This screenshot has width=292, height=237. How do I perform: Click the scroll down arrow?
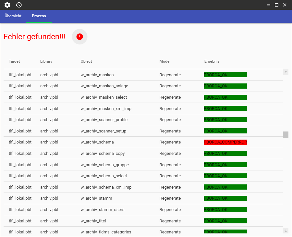tap(286, 231)
